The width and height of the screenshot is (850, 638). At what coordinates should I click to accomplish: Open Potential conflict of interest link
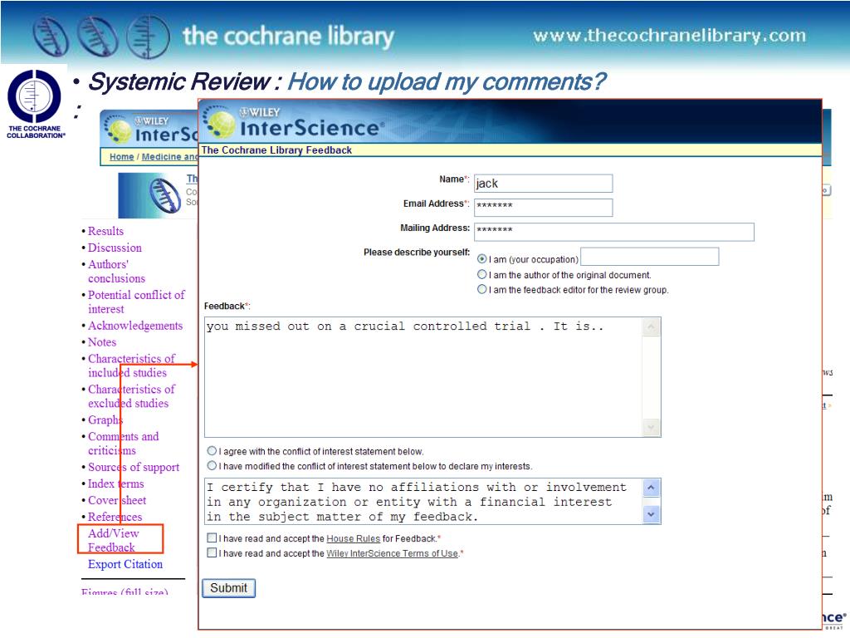coord(136,302)
